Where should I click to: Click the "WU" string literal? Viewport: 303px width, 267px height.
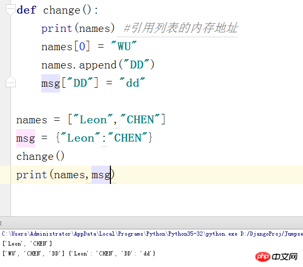click(124, 47)
